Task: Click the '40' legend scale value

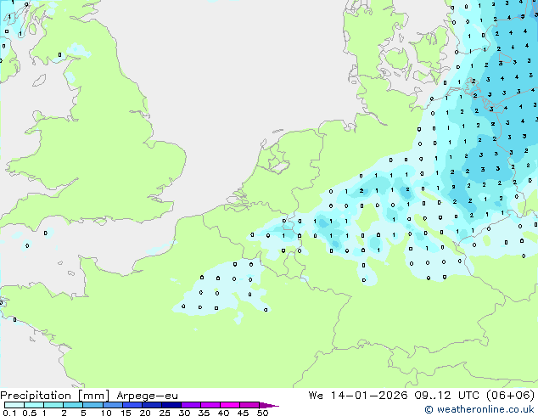Action: click(x=223, y=413)
